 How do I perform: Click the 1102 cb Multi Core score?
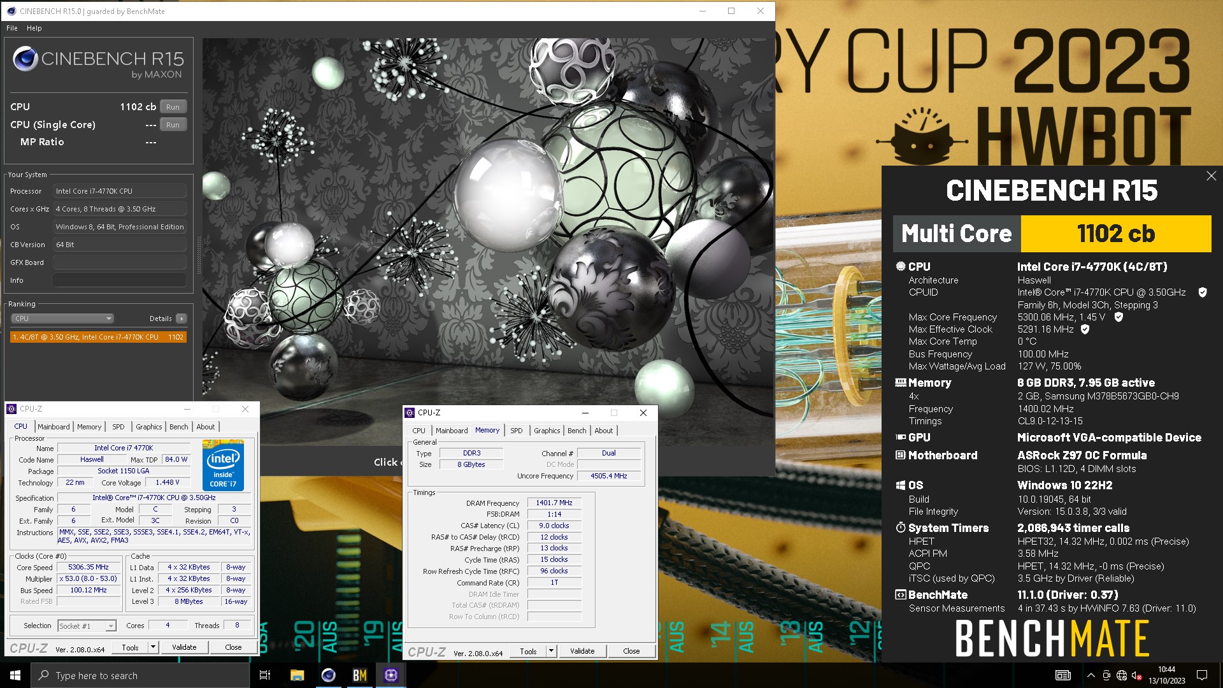(1116, 234)
